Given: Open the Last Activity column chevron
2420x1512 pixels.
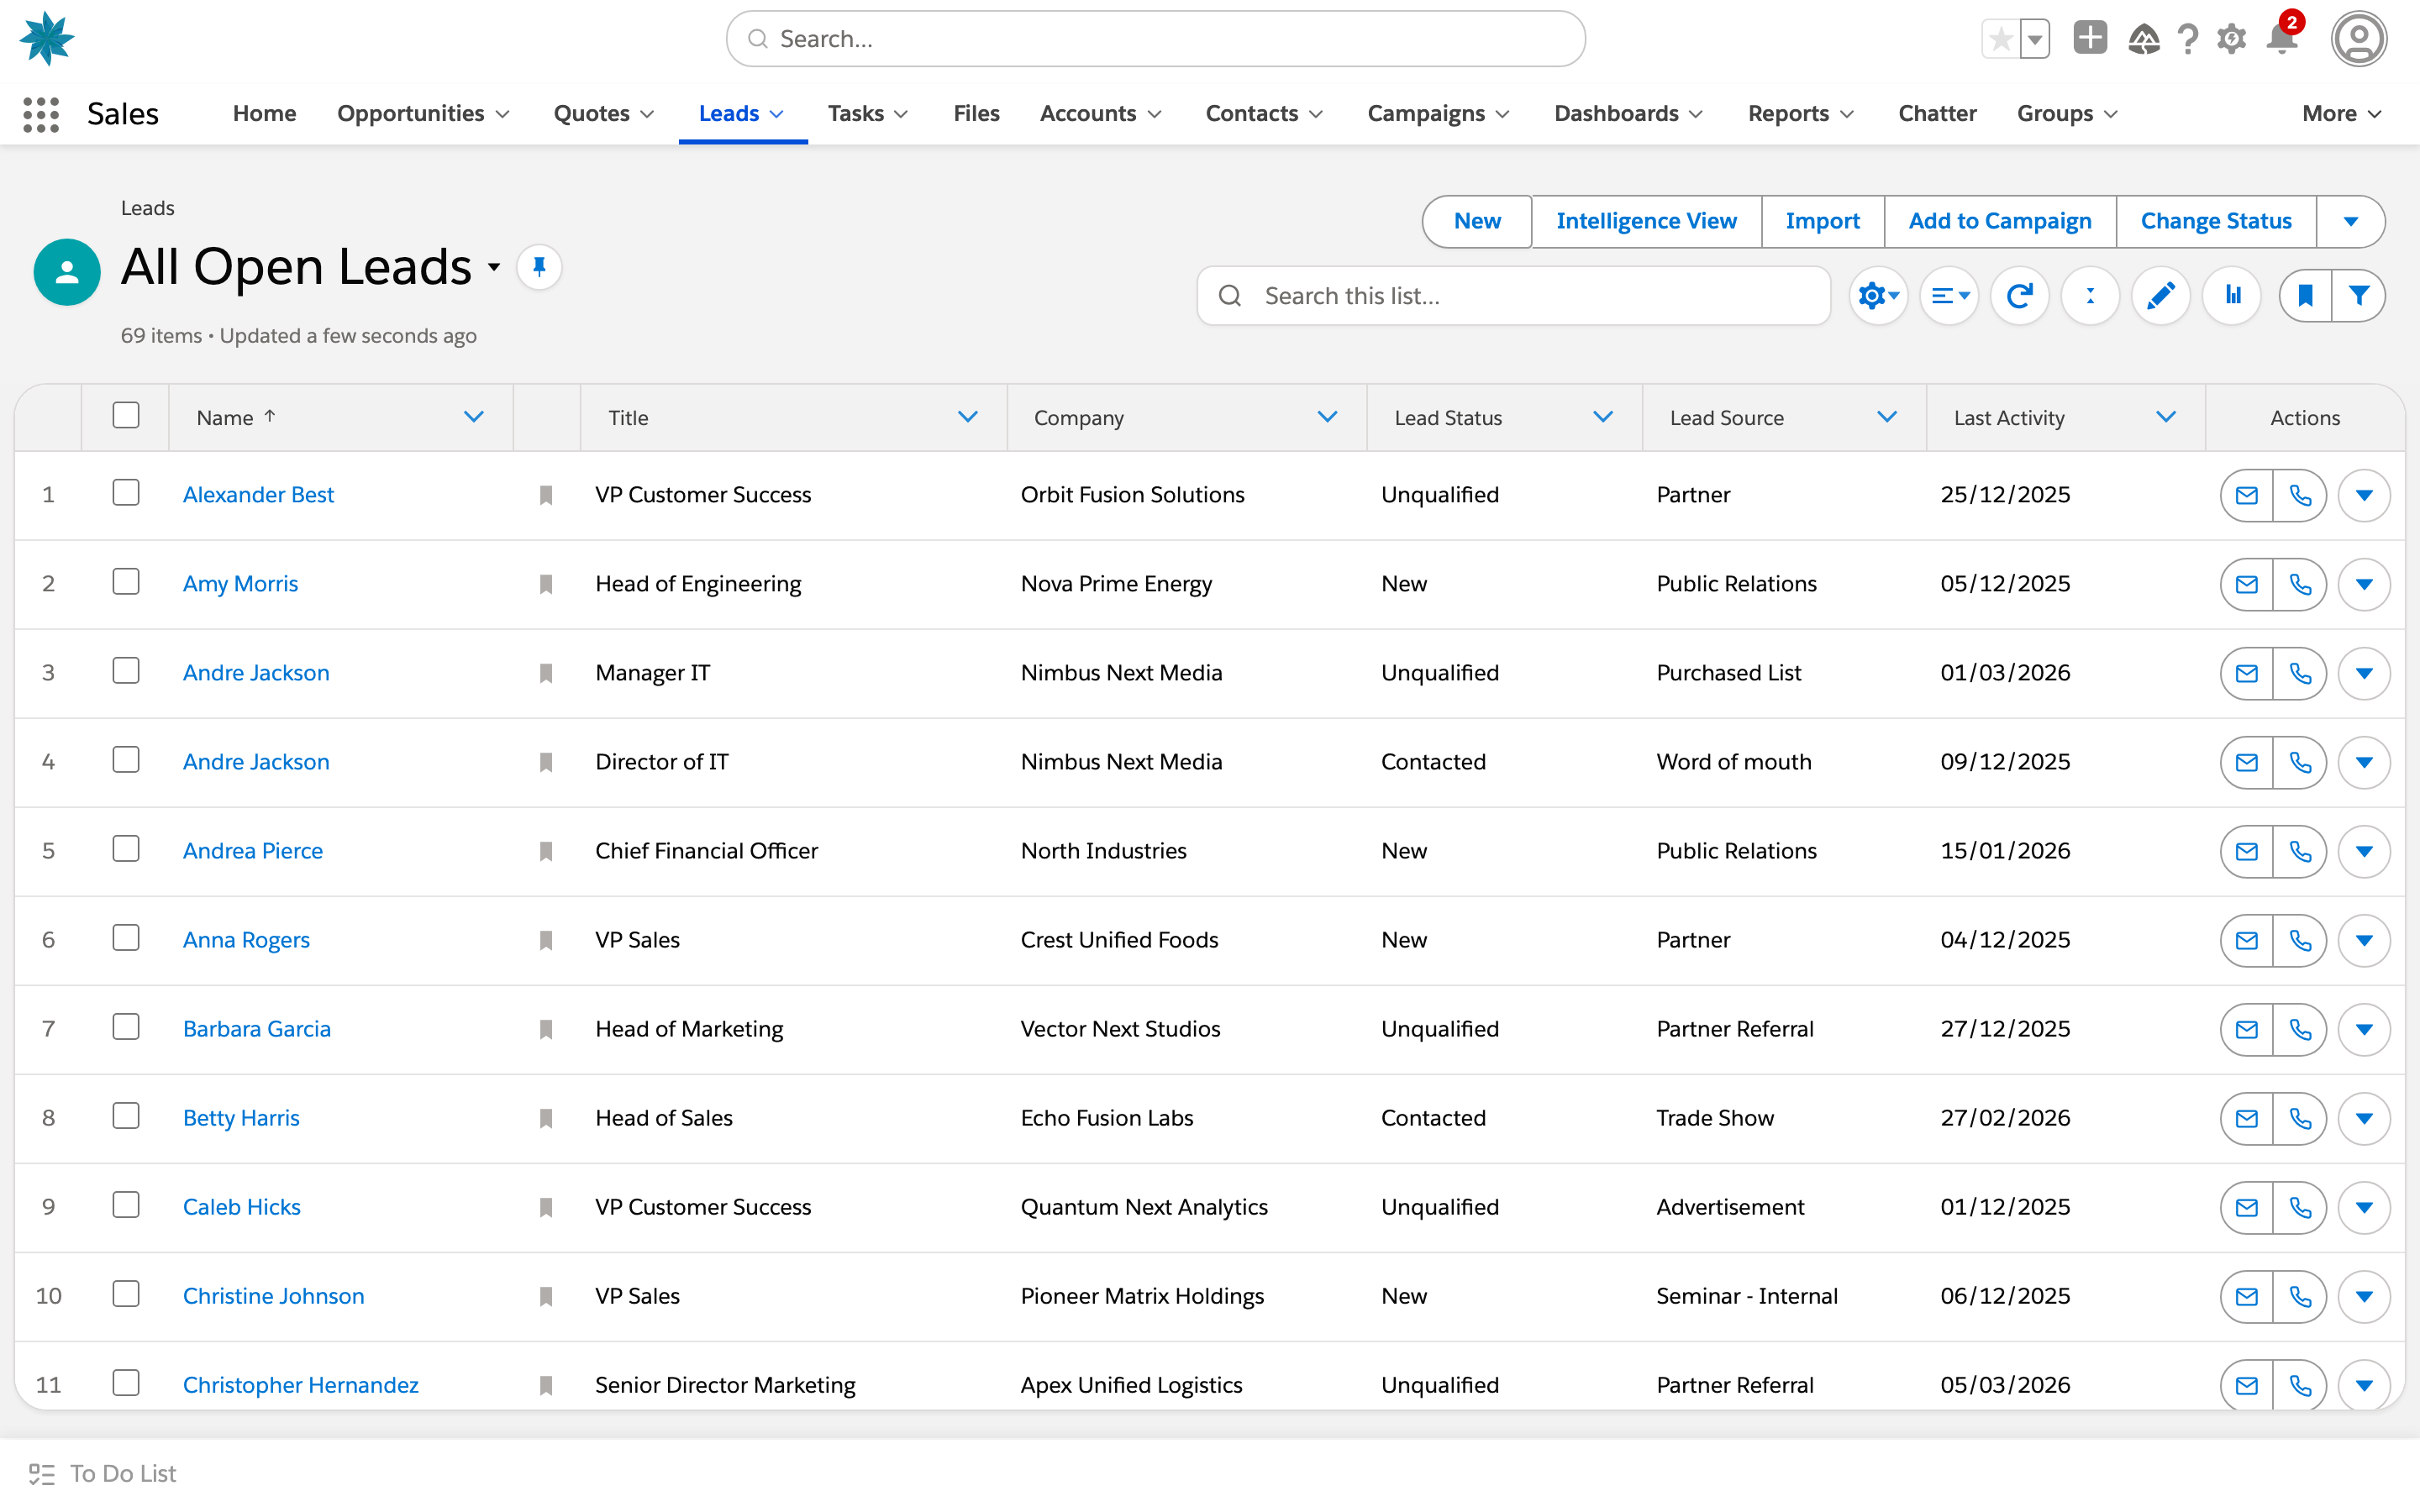Looking at the screenshot, I should pyautogui.click(x=2166, y=417).
